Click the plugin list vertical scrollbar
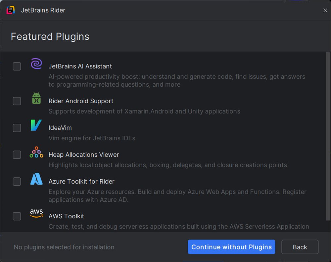Image resolution: width=331 pixels, height=262 pixels. [x=328, y=136]
